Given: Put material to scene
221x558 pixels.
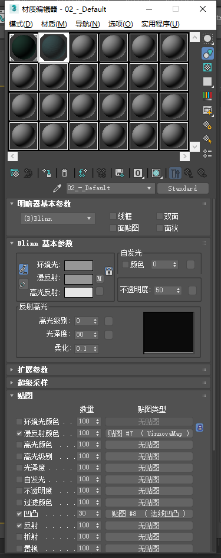Looking at the screenshot, I should point(28,173).
